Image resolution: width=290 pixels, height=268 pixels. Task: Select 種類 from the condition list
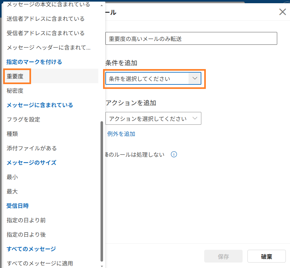click(12, 134)
